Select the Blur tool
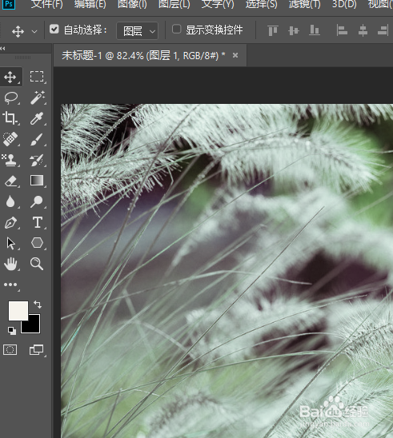The width and height of the screenshot is (393, 438). (x=10, y=201)
